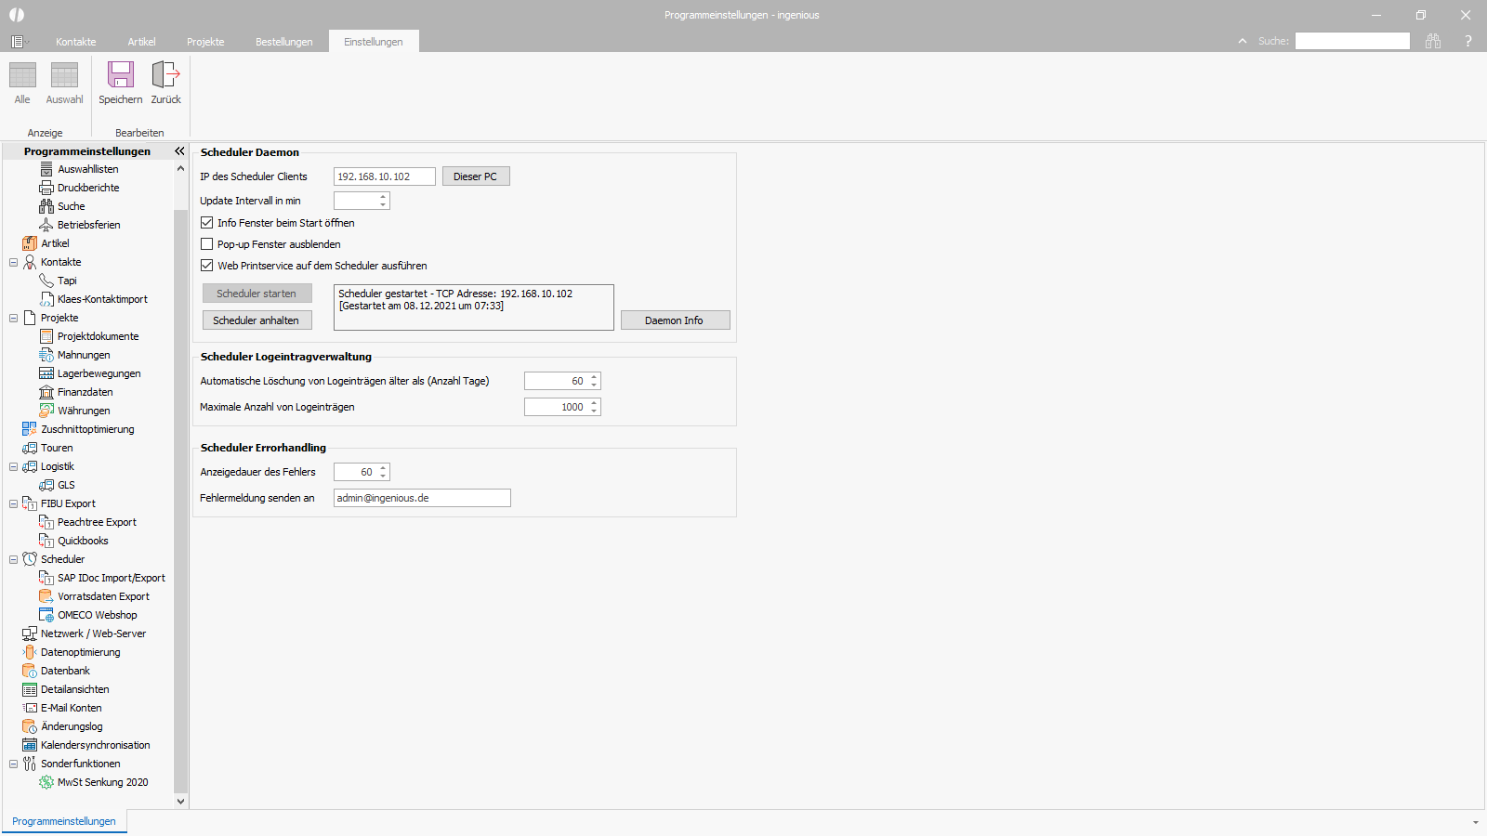
Task: Select Klaes-Kontaktimport icon
Action: [46, 299]
